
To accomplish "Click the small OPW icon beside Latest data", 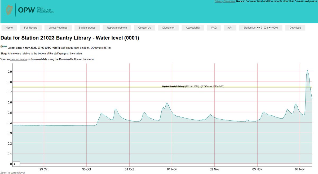I will [4, 47].
